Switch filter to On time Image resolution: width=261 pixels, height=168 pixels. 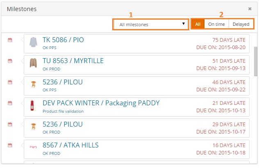coord(216,24)
